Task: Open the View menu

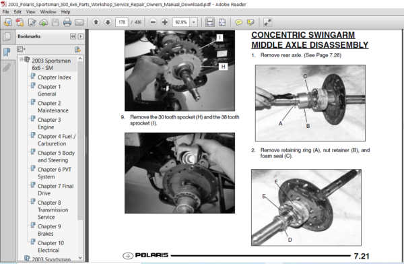Action: click(x=31, y=12)
